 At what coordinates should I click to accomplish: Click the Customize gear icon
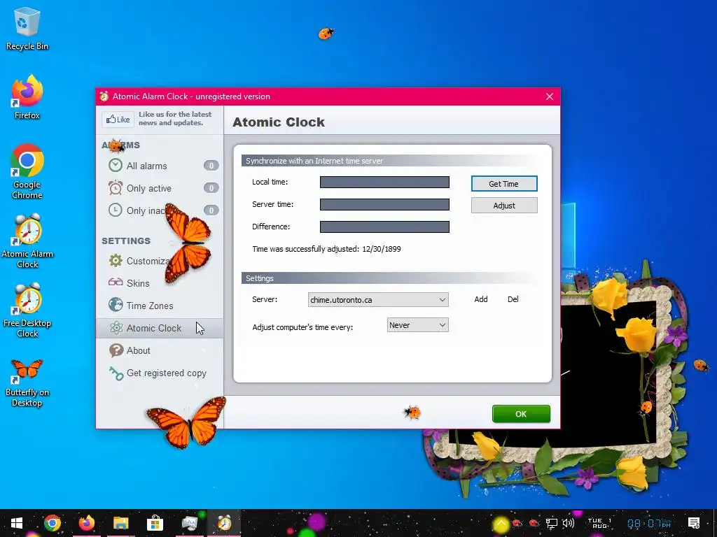116,261
